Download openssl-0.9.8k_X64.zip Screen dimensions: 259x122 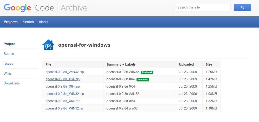[63, 79]
